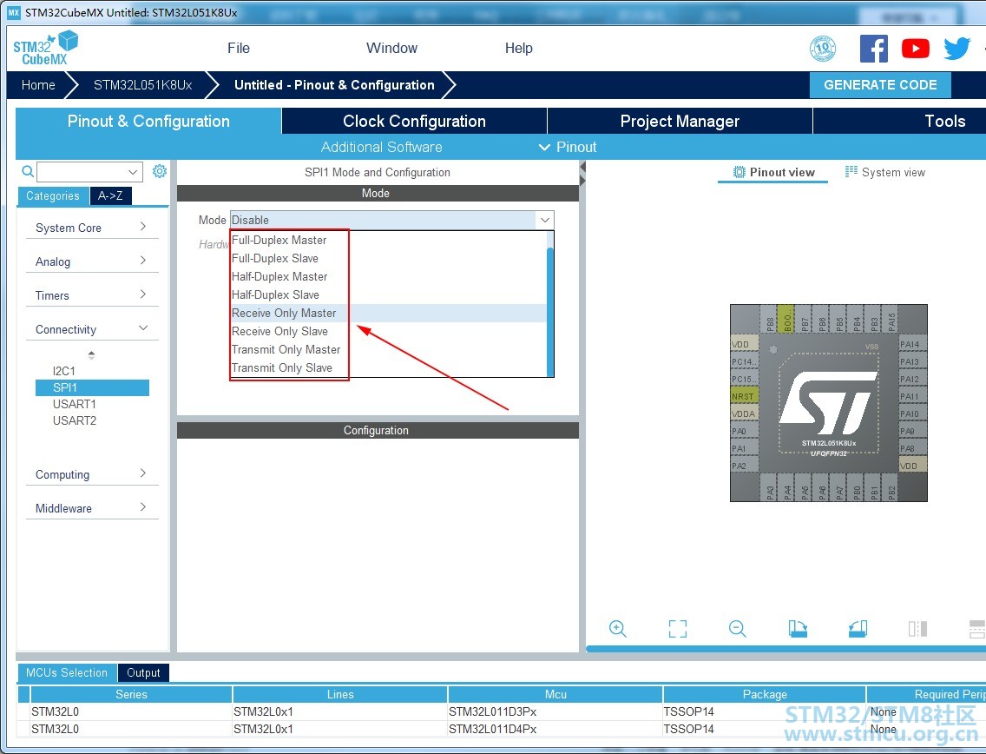Switch to System view
Image resolution: width=986 pixels, height=754 pixels.
point(885,173)
